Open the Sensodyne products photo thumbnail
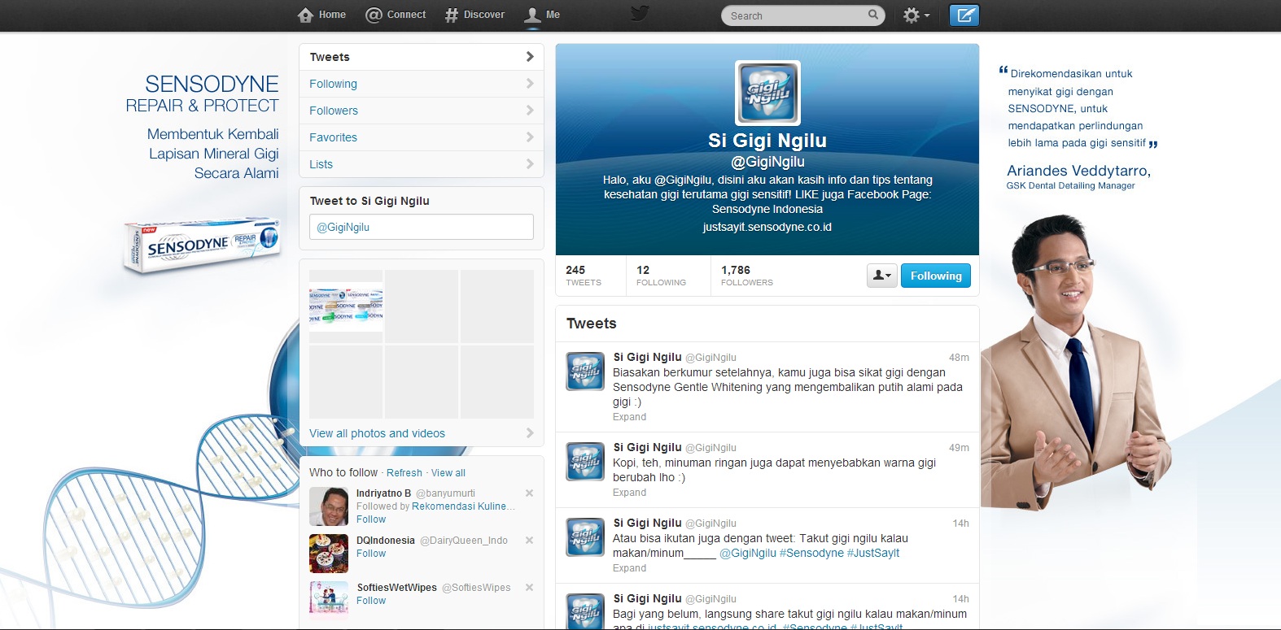Image resolution: width=1281 pixels, height=630 pixels. pos(346,306)
